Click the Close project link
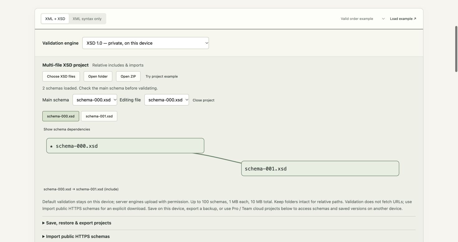Image resolution: width=458 pixels, height=242 pixels. click(x=203, y=100)
